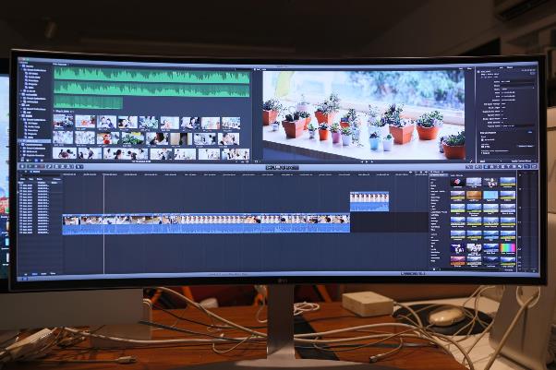This screenshot has width=556, height=370.
Task: Show the Titles browser T icon
Action: tap(508, 167)
